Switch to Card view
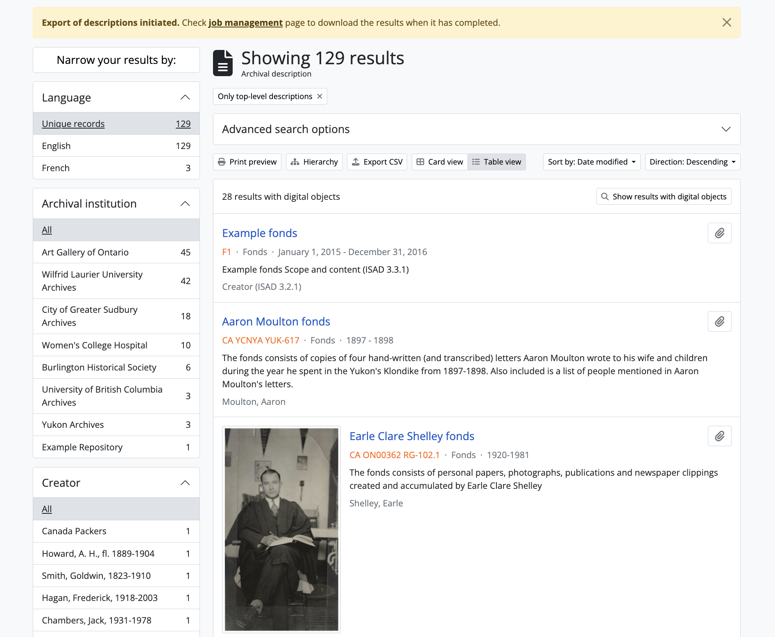The image size is (775, 637). click(x=440, y=162)
